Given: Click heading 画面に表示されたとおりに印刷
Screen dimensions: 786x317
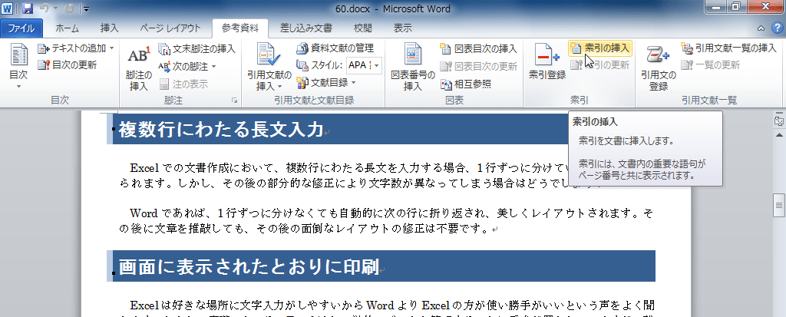Looking at the screenshot, I should click(x=248, y=267).
